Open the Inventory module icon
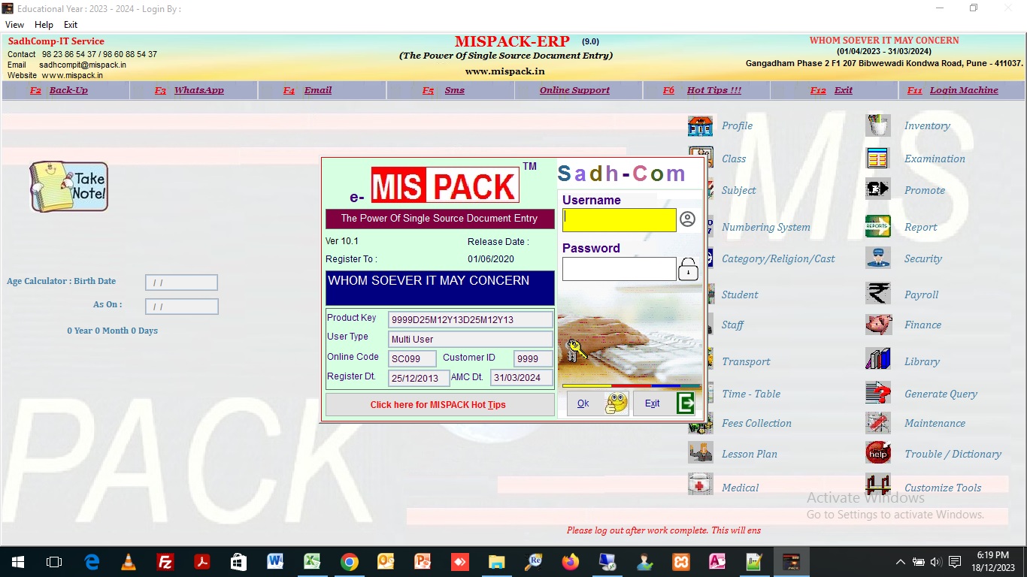 [x=877, y=125]
